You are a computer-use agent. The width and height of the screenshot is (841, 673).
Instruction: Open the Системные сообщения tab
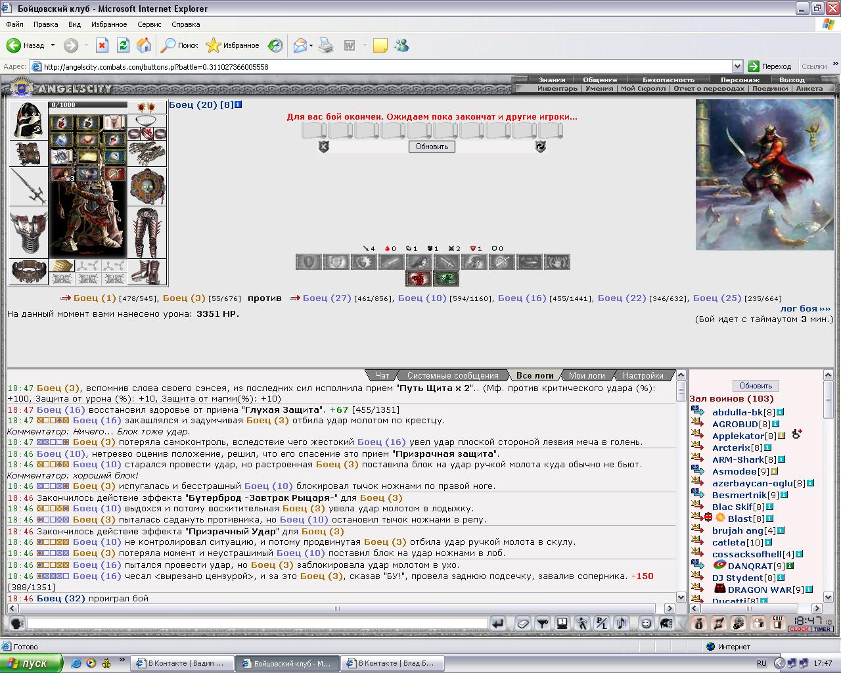453,375
